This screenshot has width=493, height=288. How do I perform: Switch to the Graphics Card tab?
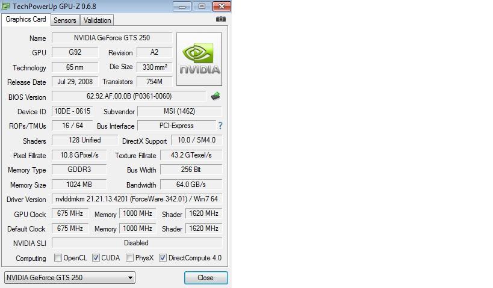tap(26, 19)
